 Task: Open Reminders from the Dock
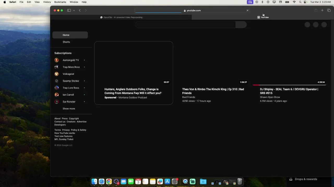(x=145, y=182)
